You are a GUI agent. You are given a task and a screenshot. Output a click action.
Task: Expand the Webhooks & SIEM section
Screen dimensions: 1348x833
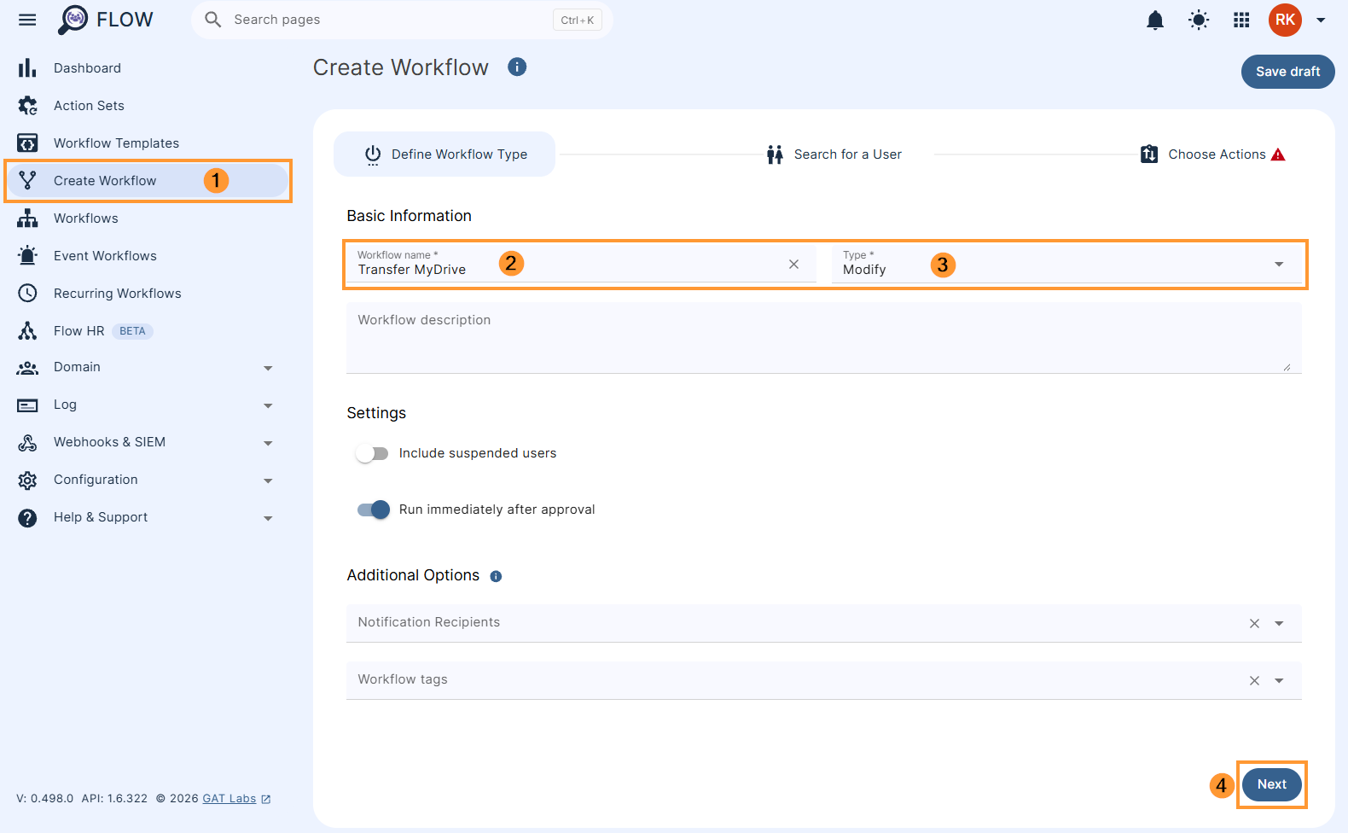[268, 444]
